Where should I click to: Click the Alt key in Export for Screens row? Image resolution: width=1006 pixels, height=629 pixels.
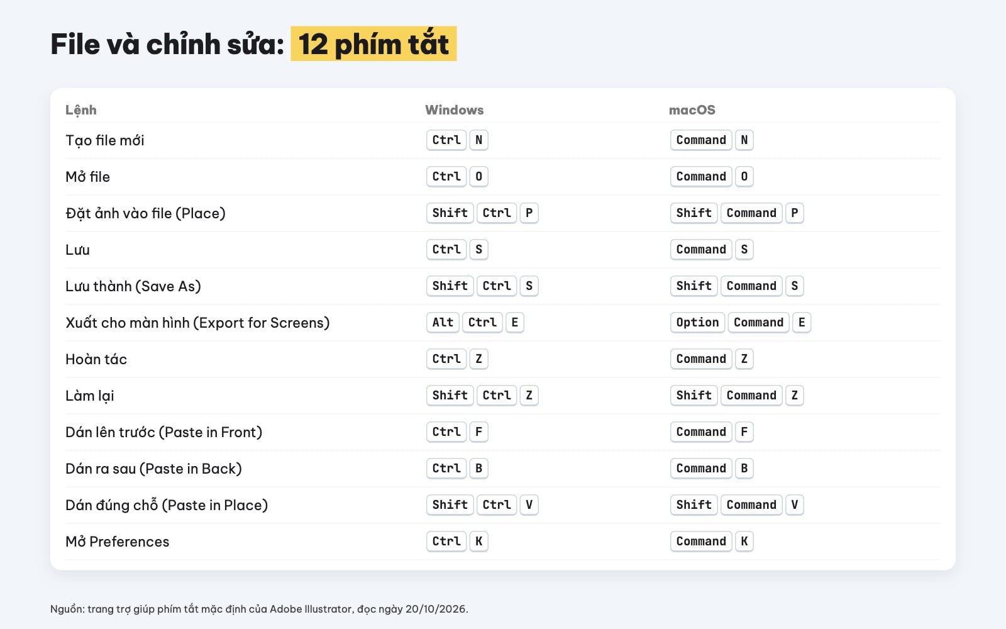pyautogui.click(x=443, y=323)
